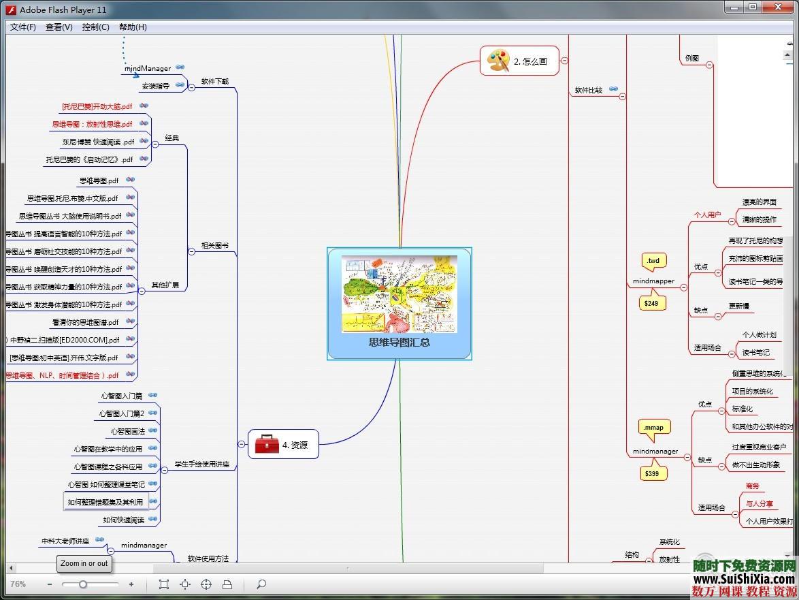
Task: Click the zoom out minus button
Action: click(50, 584)
